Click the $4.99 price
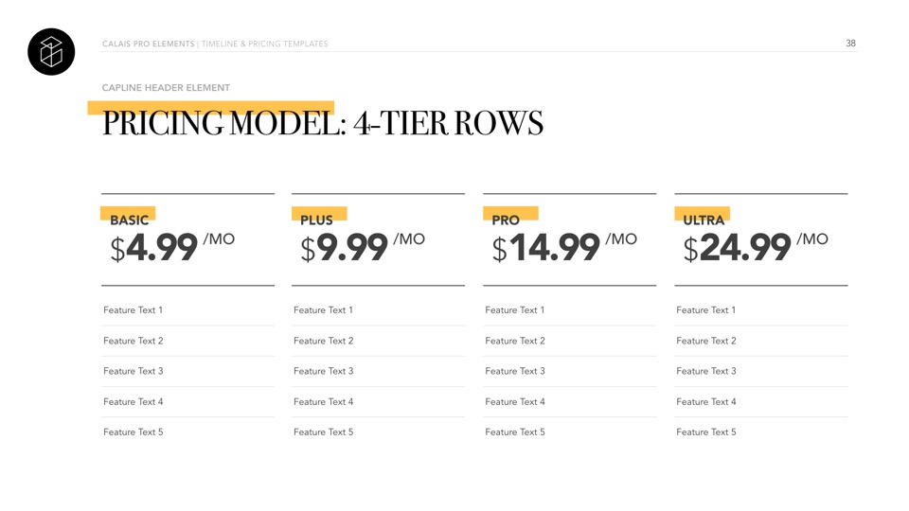The height and width of the screenshot is (511, 909). (153, 248)
